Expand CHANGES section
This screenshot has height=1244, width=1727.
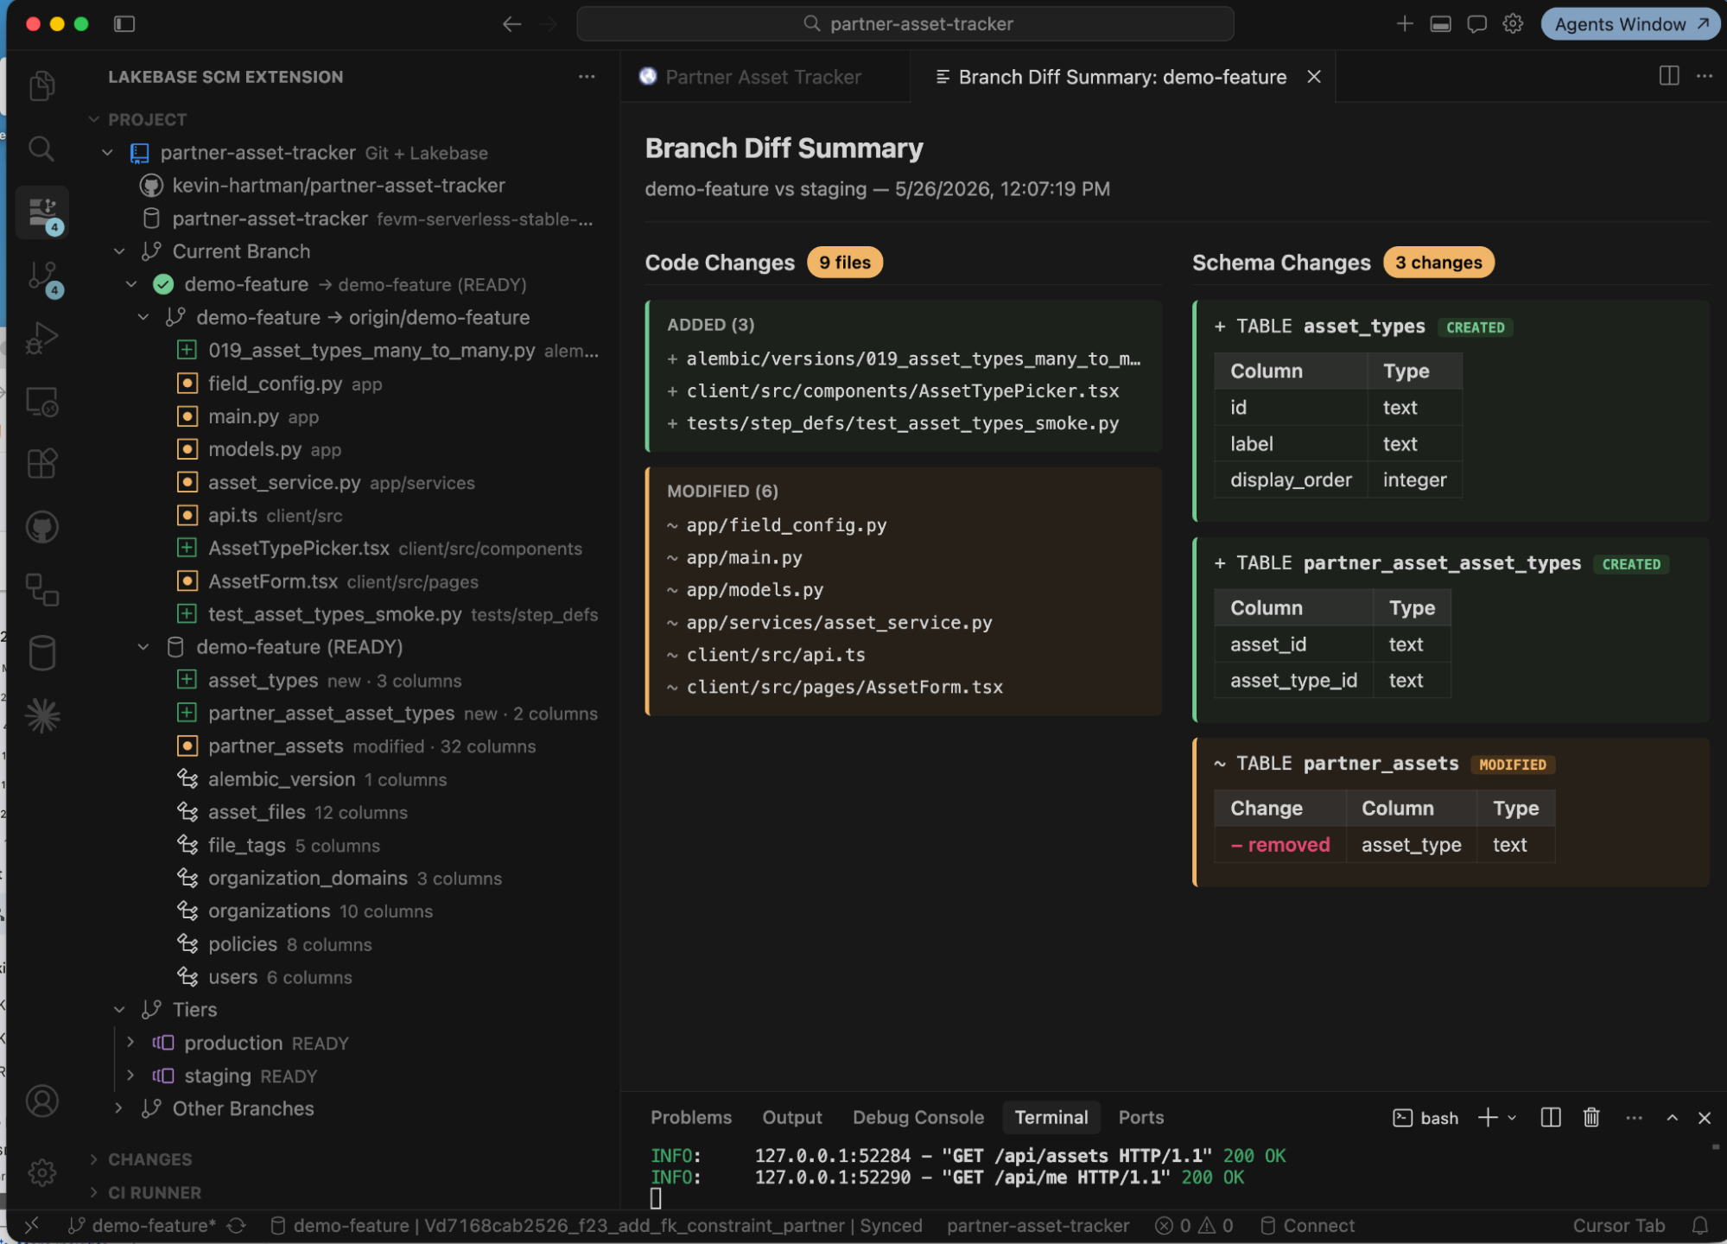tap(94, 1159)
